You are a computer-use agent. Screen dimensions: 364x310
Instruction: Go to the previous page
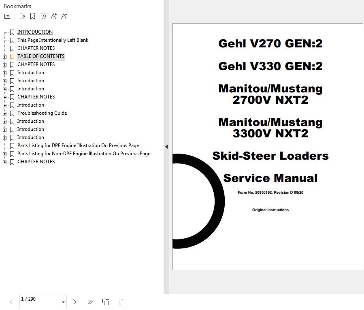pos(11,302)
